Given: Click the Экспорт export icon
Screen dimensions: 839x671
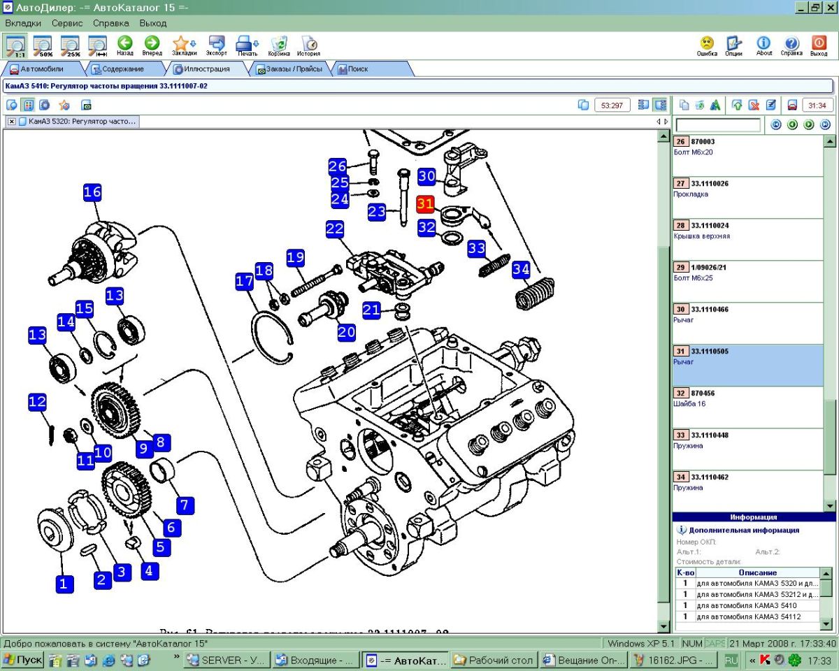Looking at the screenshot, I should click(x=217, y=45).
